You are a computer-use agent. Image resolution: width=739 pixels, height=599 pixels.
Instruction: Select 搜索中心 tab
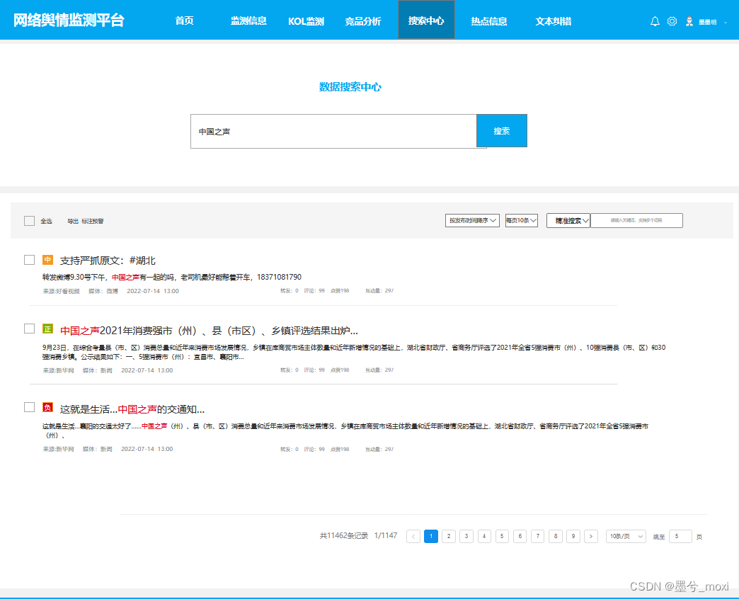point(426,20)
